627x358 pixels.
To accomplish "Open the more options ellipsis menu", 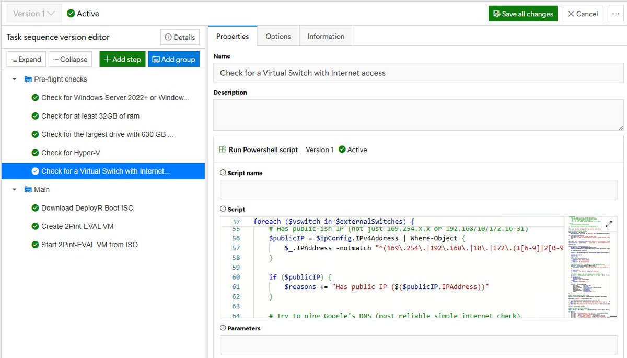I will 616,14.
